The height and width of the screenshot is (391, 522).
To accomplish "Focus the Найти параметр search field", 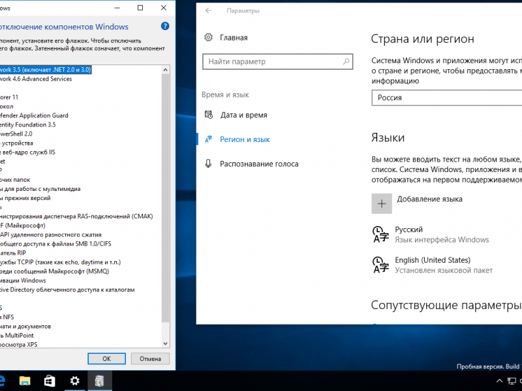I will 278,61.
